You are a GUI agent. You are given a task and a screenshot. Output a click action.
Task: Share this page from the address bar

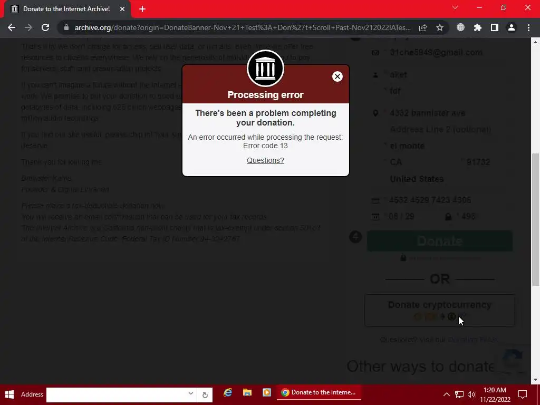[423, 27]
